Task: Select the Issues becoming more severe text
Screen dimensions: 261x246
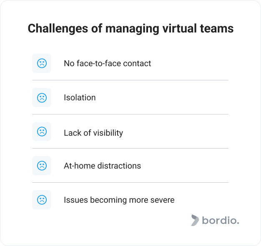Action: [x=119, y=200]
